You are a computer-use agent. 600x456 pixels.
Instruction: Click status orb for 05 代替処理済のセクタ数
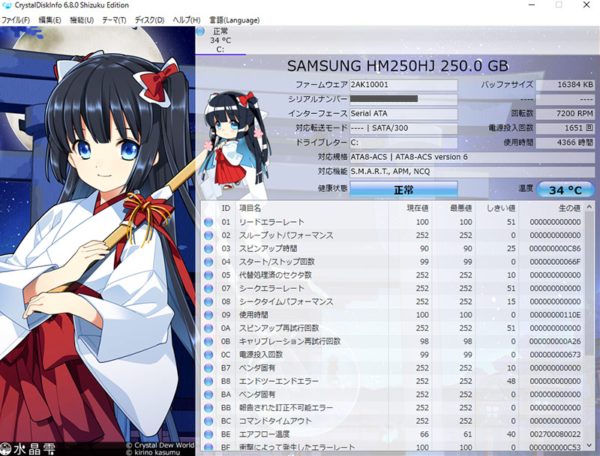(x=208, y=275)
